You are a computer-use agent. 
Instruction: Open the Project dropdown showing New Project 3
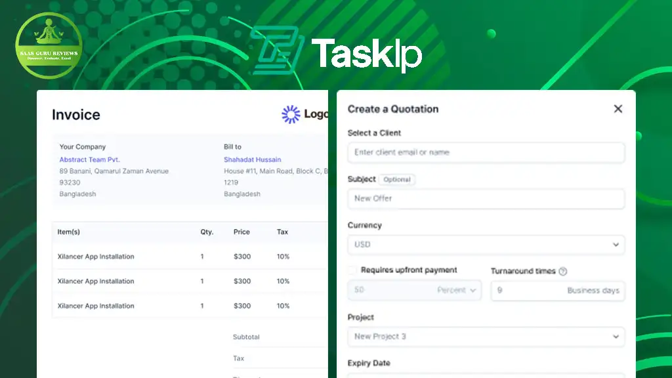pos(486,337)
